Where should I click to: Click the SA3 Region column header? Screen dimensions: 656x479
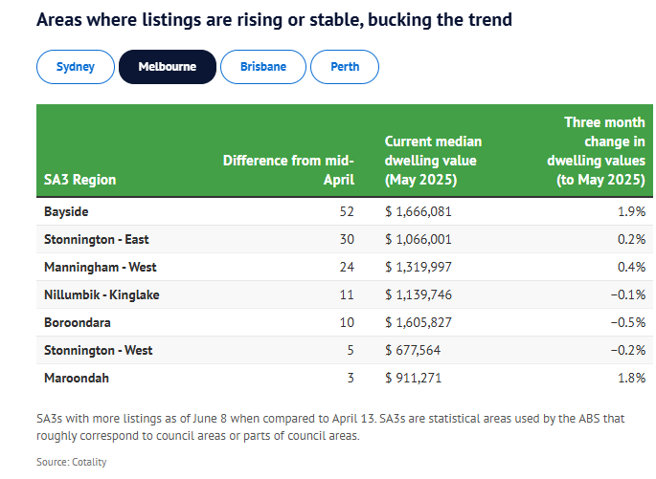click(x=80, y=179)
